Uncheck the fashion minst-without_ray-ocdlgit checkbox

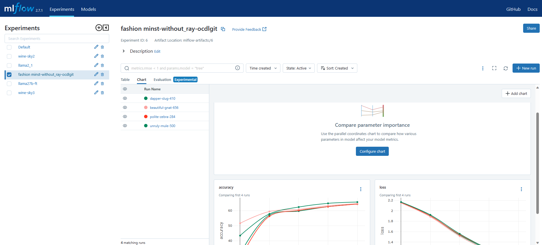(x=9, y=75)
